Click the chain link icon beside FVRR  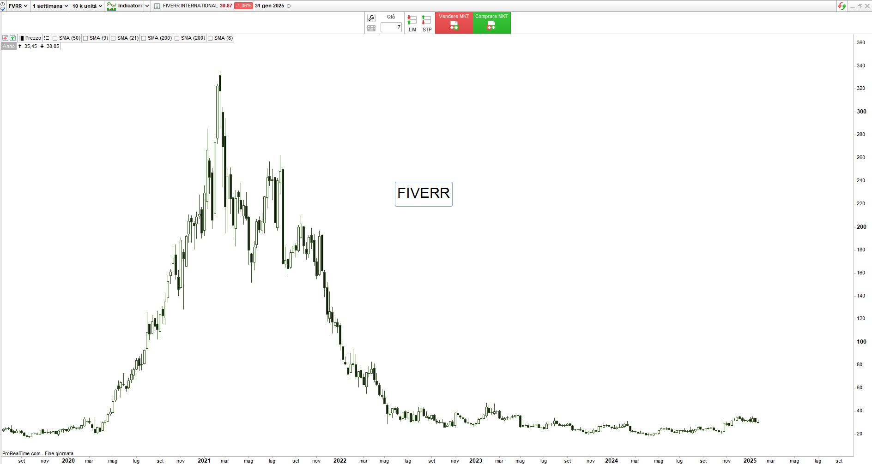(x=3, y=6)
